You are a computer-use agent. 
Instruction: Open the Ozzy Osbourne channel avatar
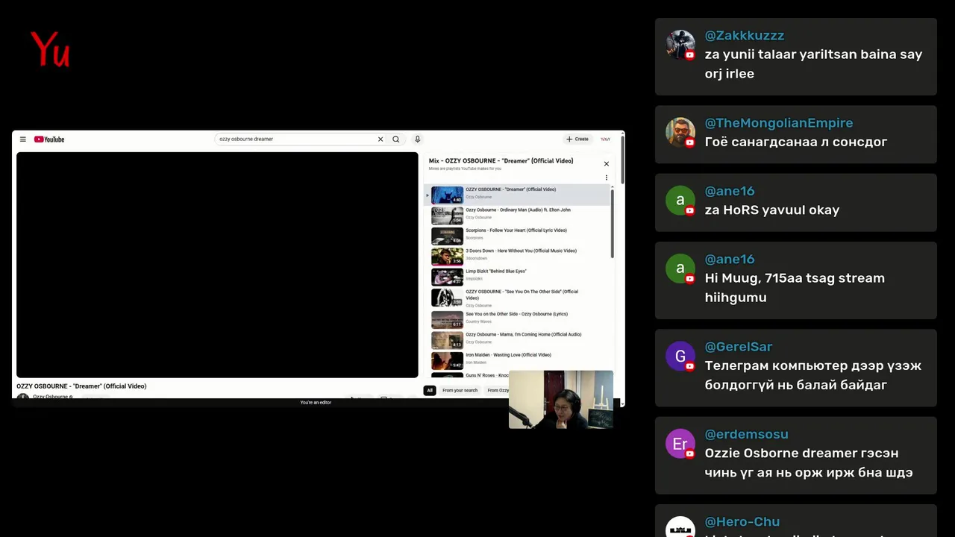point(23,397)
